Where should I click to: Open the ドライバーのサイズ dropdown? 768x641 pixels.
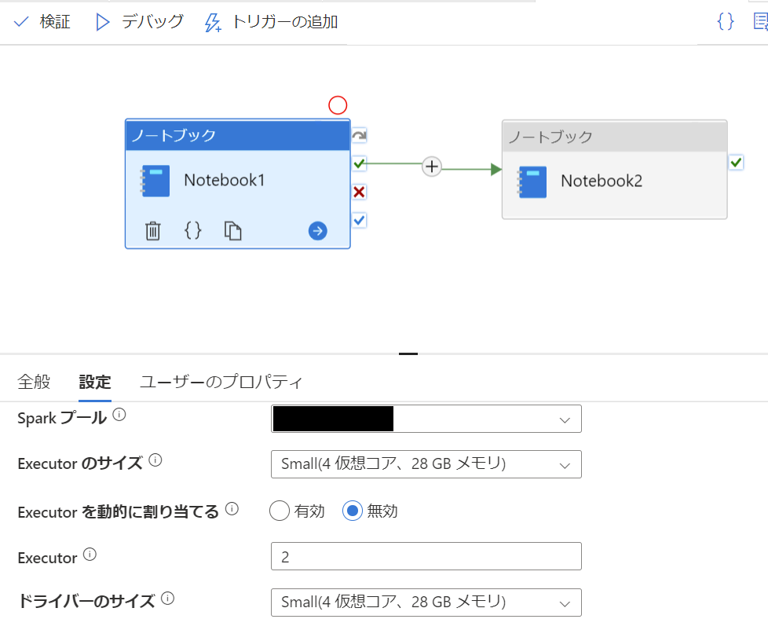[x=564, y=603]
